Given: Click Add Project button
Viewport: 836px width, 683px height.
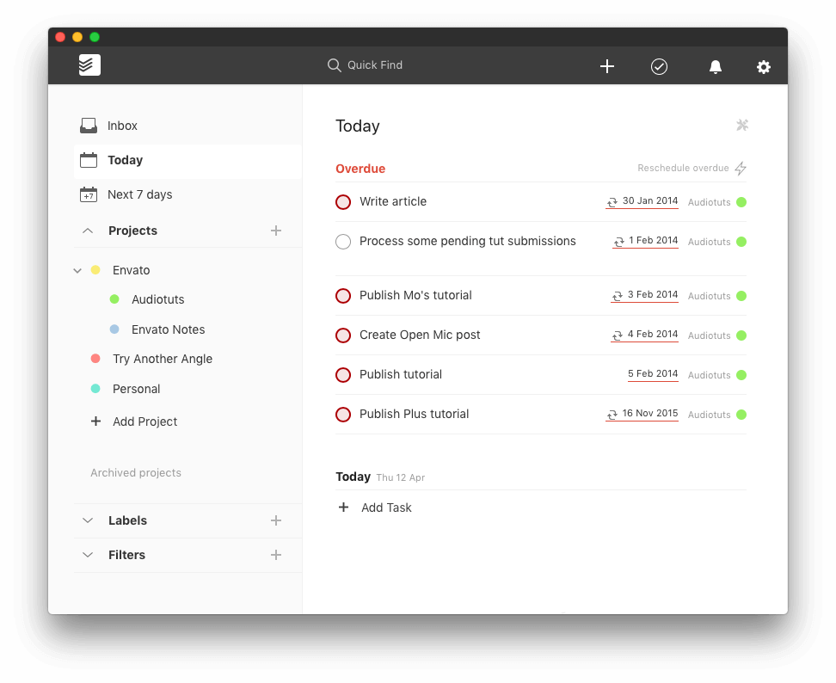Looking at the screenshot, I should [134, 421].
